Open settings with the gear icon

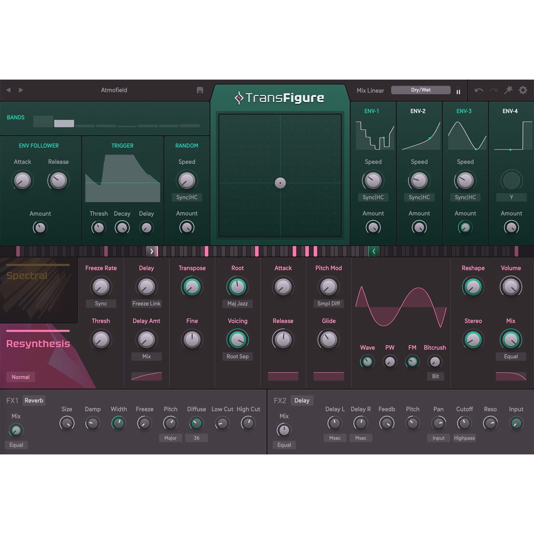pos(523,90)
